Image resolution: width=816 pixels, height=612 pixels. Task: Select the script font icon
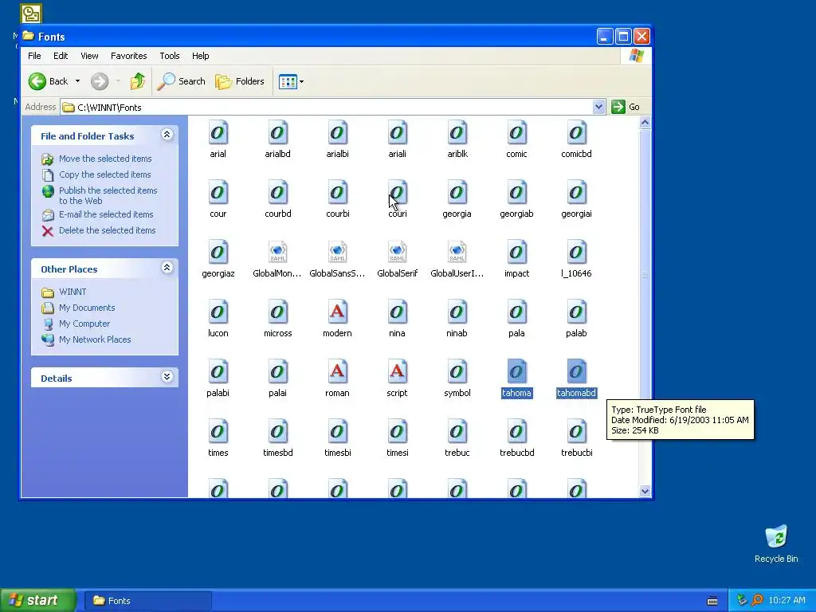click(x=397, y=372)
